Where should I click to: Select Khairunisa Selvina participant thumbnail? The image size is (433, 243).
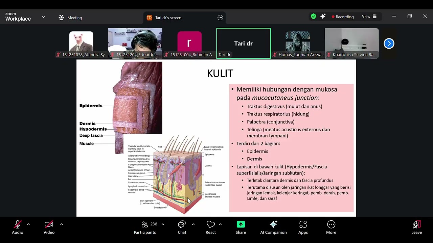[x=352, y=44]
